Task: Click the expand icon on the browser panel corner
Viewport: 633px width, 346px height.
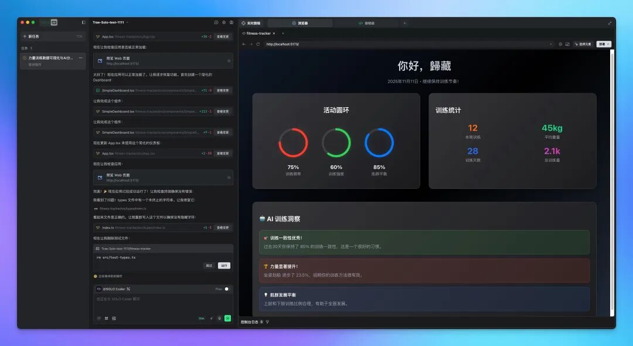Action: click(610, 23)
